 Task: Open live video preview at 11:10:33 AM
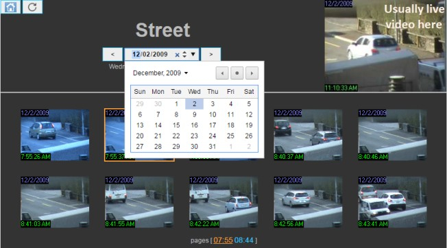(385, 45)
